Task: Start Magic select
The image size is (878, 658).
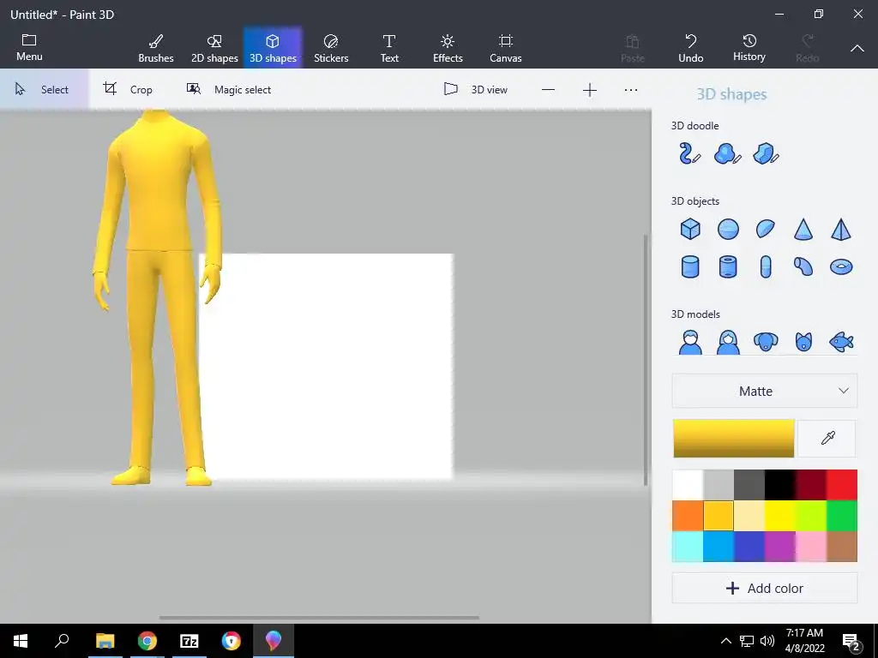Action: coord(228,89)
